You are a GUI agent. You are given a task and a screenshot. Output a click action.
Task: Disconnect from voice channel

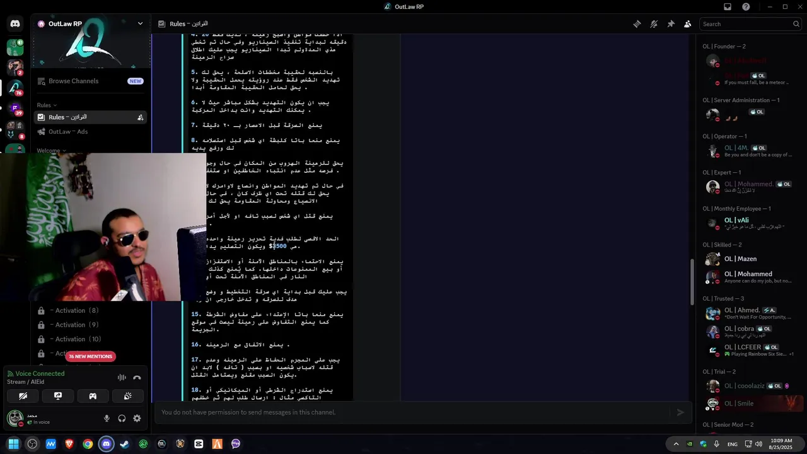pyautogui.click(x=137, y=378)
